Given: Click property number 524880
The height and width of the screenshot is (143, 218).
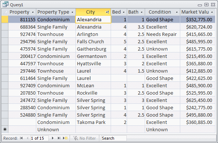Looking at the screenshot, I should pyautogui.click(x=28, y=115).
